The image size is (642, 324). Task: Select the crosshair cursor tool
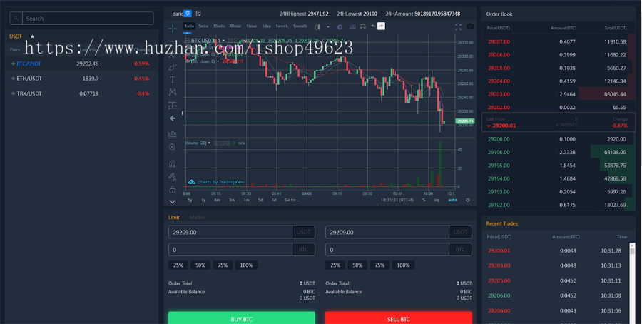173,28
